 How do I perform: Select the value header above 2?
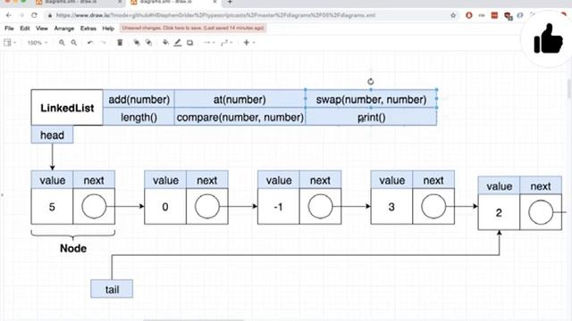pyautogui.click(x=499, y=185)
